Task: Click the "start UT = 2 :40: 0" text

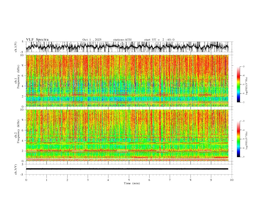Action: point(159,40)
